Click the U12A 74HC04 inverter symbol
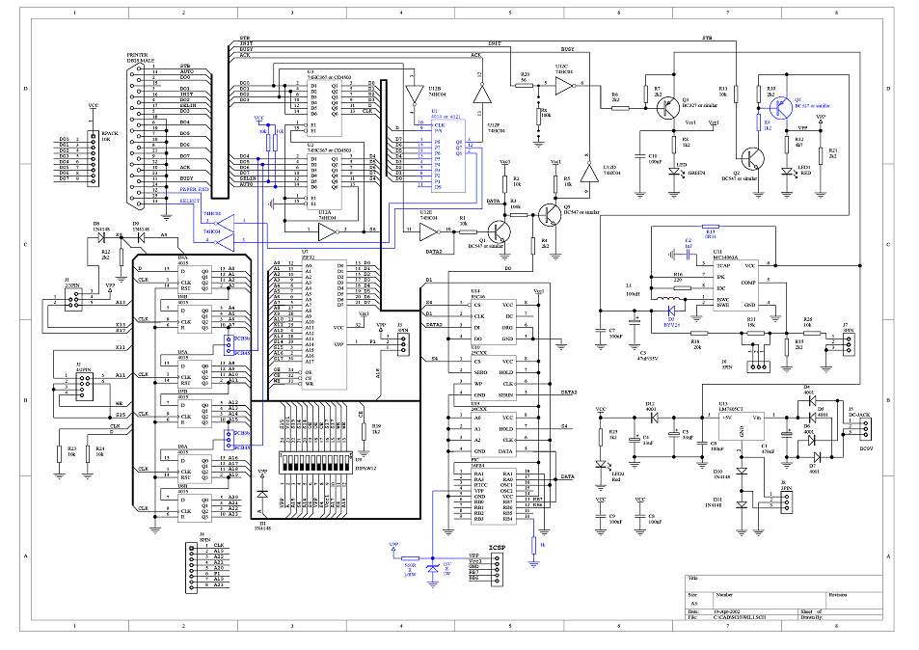This screenshot has height=650, width=919. (328, 233)
